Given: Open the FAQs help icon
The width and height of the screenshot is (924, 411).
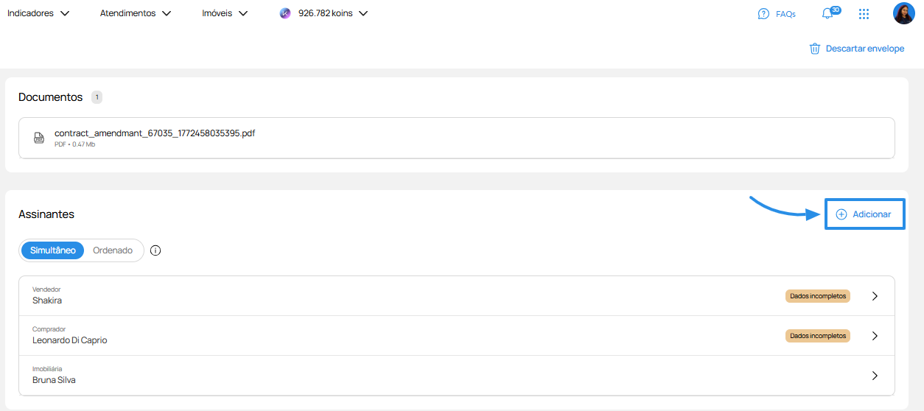Looking at the screenshot, I should click(763, 13).
